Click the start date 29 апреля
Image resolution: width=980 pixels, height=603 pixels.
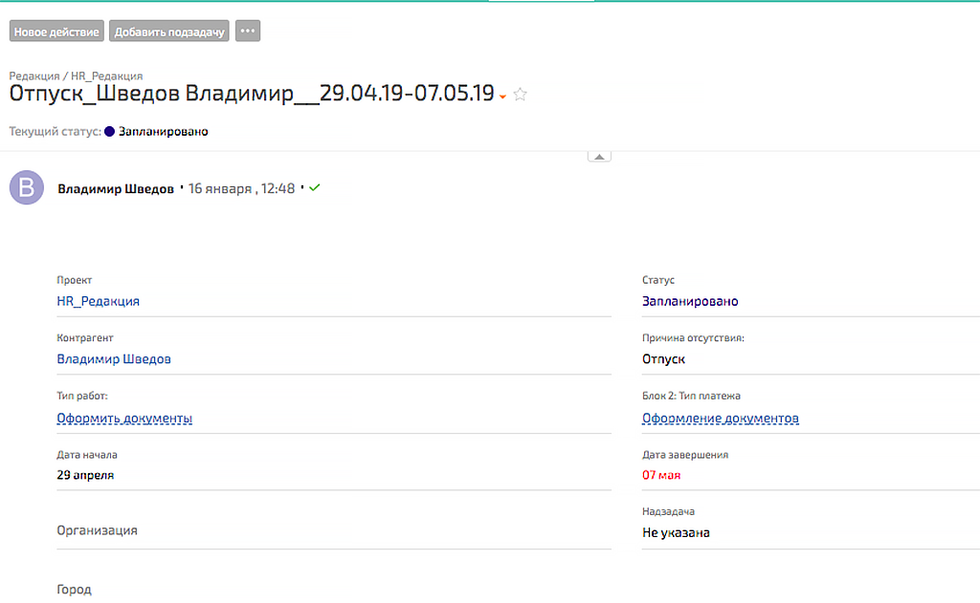[x=85, y=475]
